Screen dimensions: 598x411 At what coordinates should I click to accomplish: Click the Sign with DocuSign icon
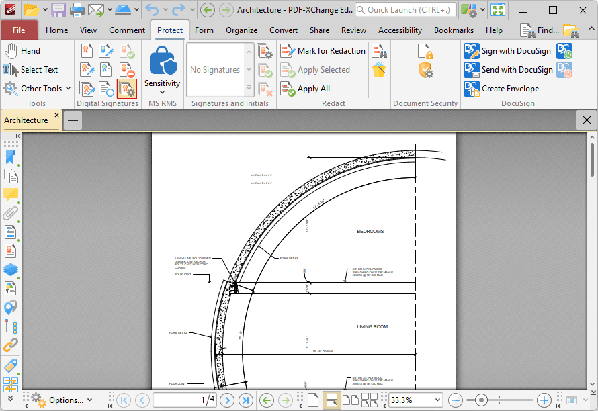[x=472, y=51]
